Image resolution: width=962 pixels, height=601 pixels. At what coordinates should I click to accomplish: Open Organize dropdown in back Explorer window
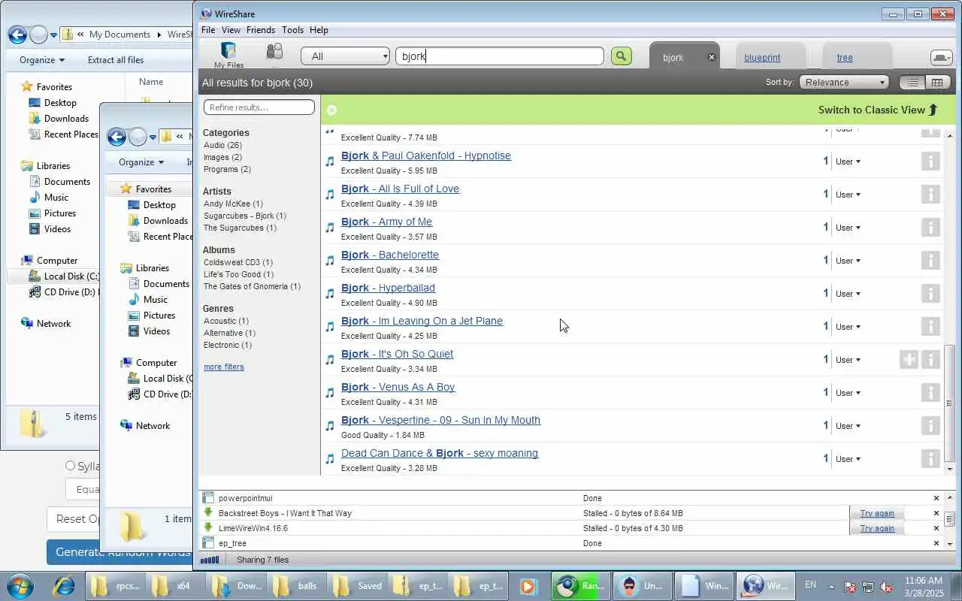(42, 60)
